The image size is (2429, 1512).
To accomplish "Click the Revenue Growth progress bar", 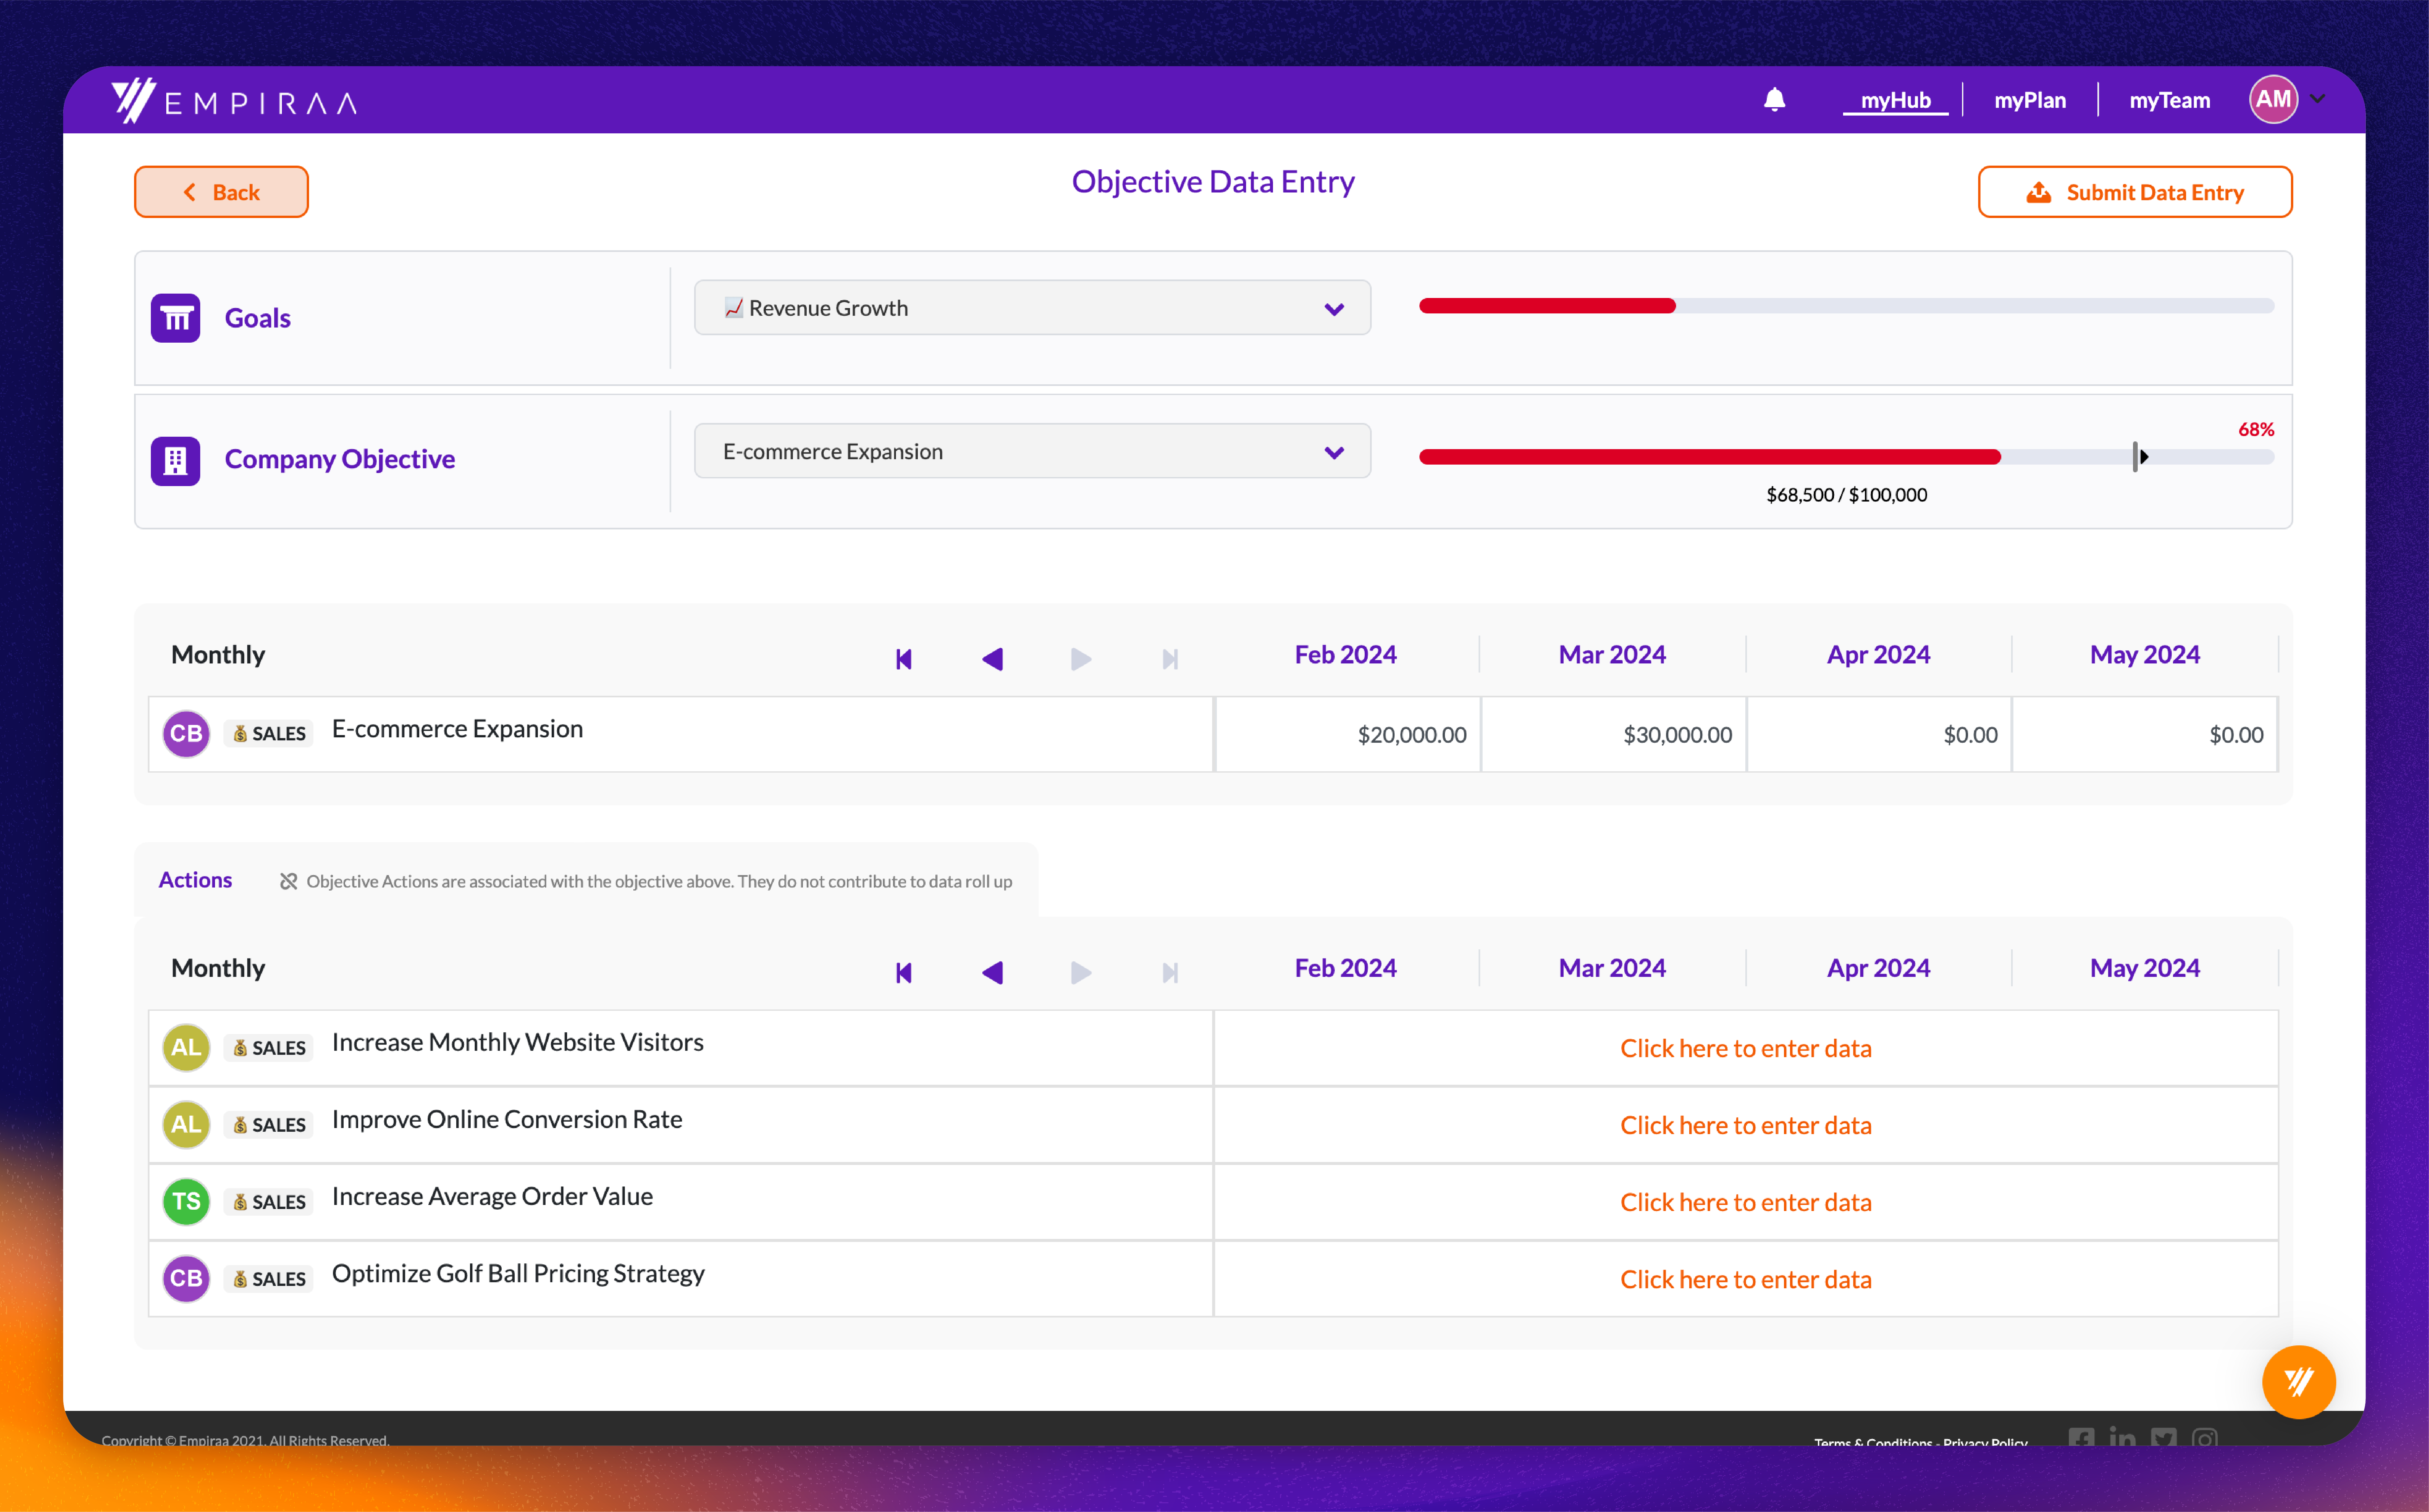I will tap(1846, 306).
